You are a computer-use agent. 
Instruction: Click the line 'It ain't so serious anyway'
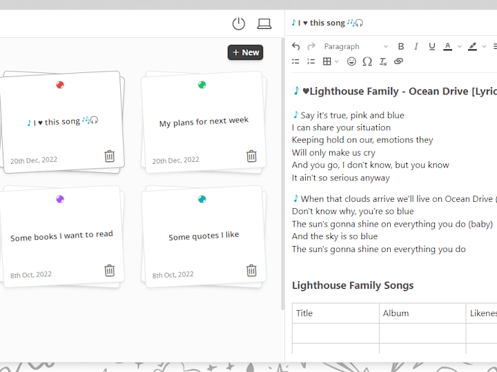click(341, 178)
